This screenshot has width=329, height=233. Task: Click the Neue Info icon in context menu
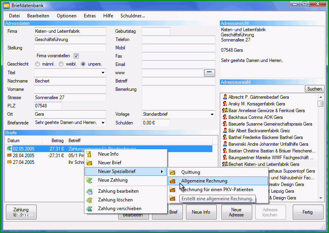(x=89, y=154)
